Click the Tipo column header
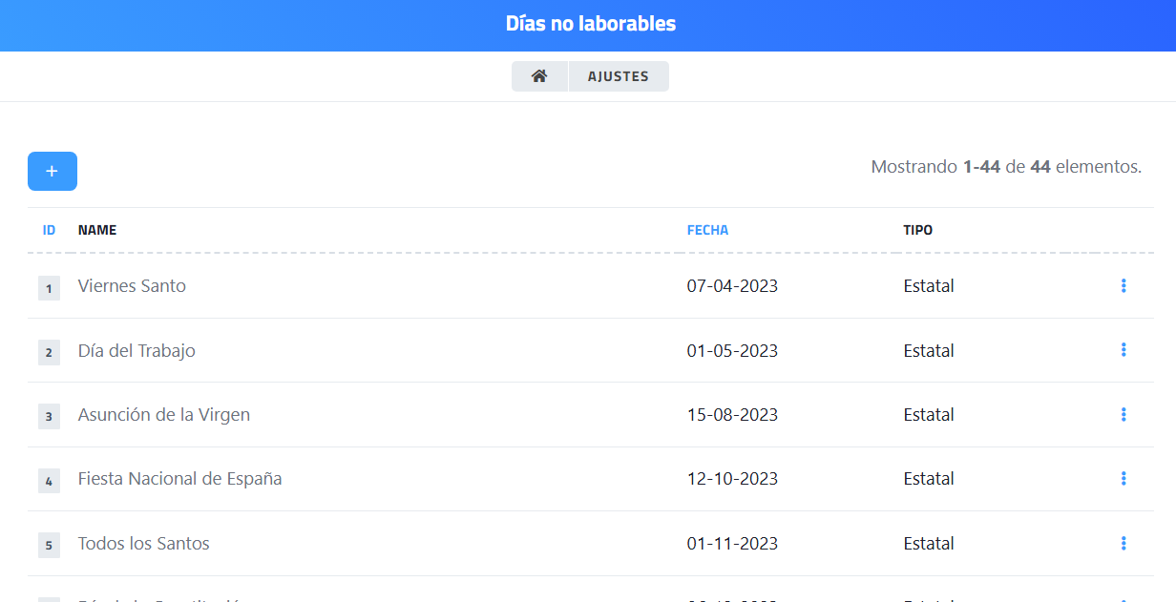 918,230
